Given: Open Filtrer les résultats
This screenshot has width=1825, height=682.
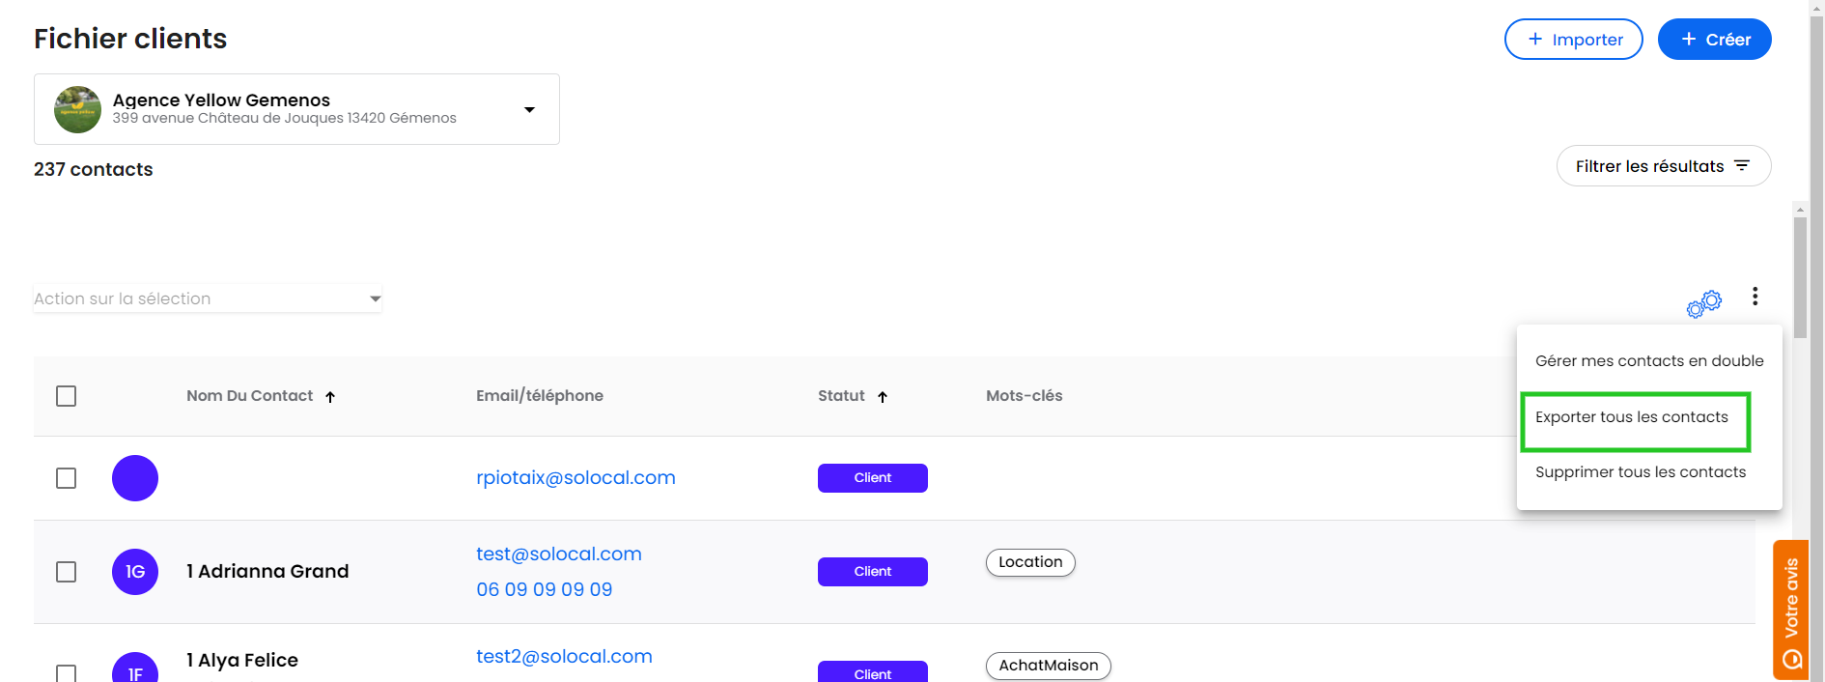Looking at the screenshot, I should [1664, 166].
